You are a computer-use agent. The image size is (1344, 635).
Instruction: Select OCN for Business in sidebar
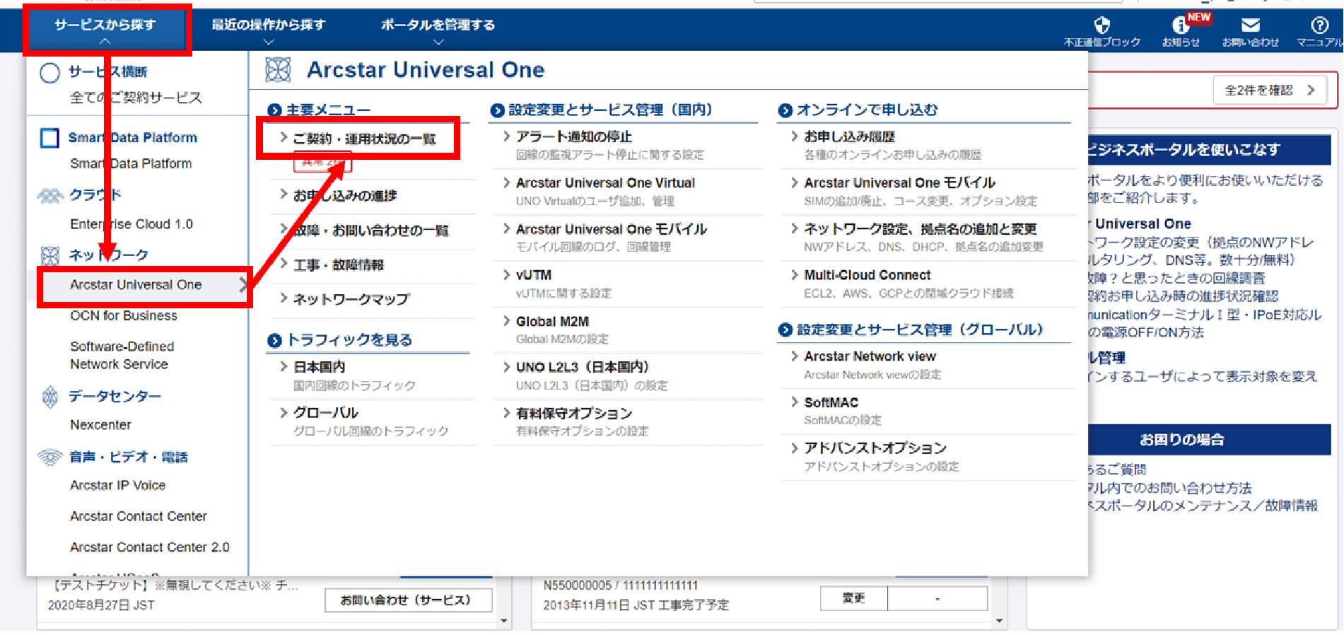[x=124, y=315]
